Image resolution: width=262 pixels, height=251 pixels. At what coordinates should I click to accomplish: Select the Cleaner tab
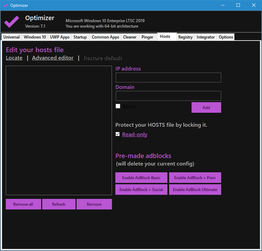pyautogui.click(x=130, y=37)
